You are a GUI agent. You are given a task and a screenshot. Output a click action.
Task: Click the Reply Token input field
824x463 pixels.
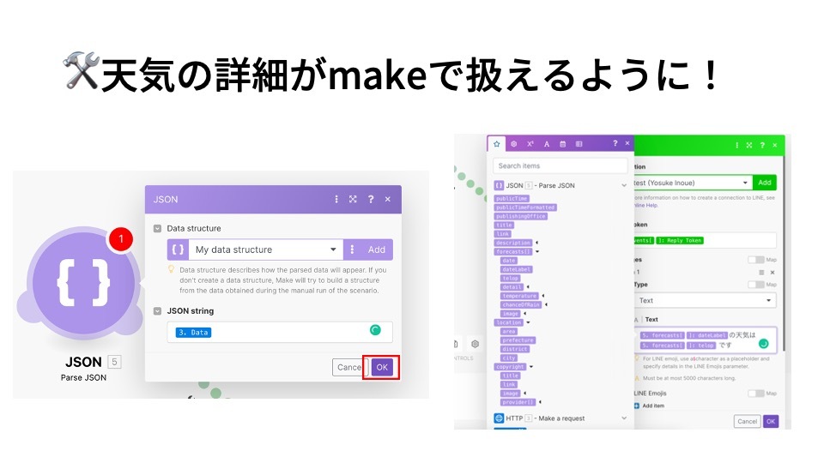pyautogui.click(x=705, y=240)
